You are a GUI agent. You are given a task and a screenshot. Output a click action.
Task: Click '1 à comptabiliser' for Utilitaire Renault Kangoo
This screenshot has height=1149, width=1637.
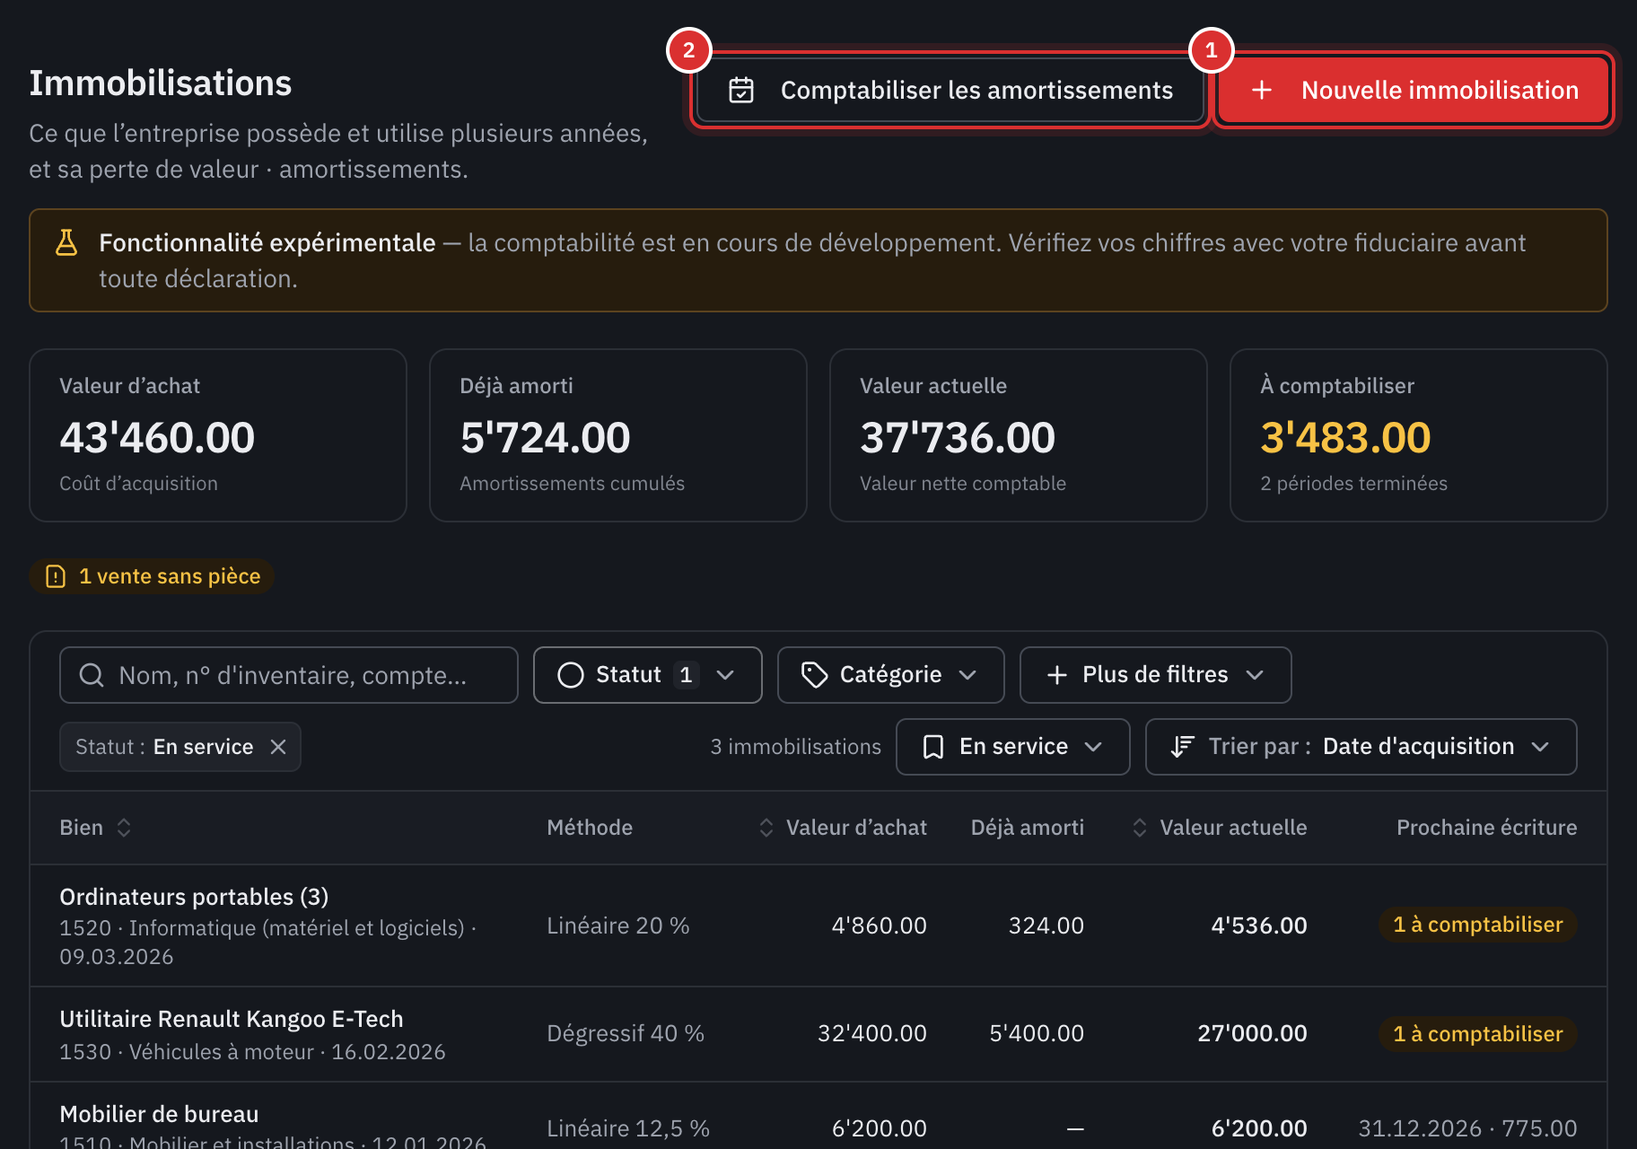coord(1477,1034)
